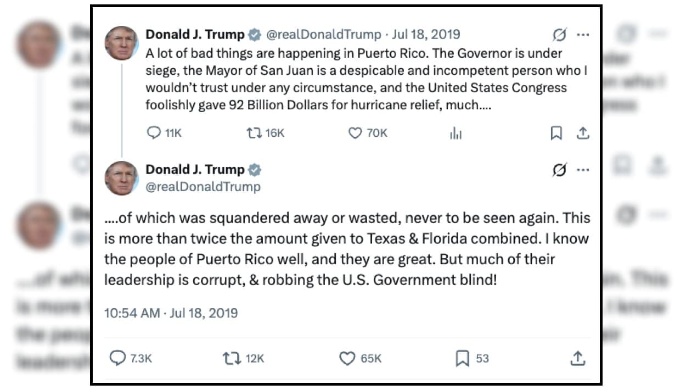Image resolution: width=686 pixels, height=390 pixels.
Task: Reply to the first tweet with 11K replies
Action: [x=153, y=133]
